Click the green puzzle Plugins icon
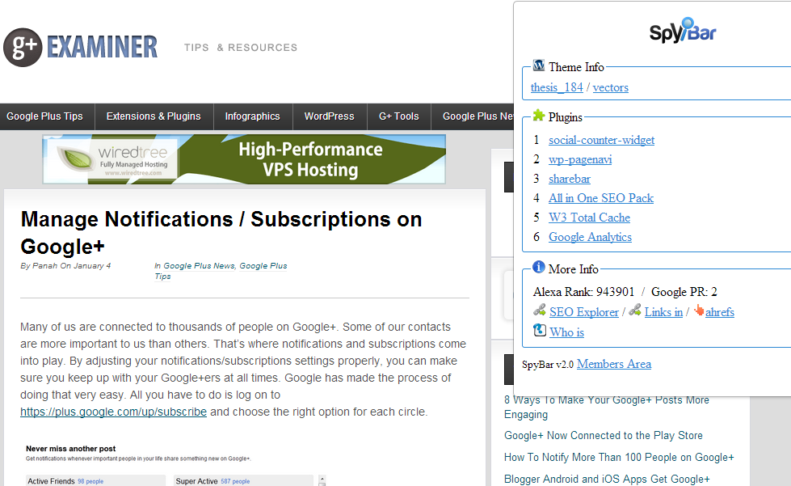This screenshot has width=791, height=486. pos(539,116)
